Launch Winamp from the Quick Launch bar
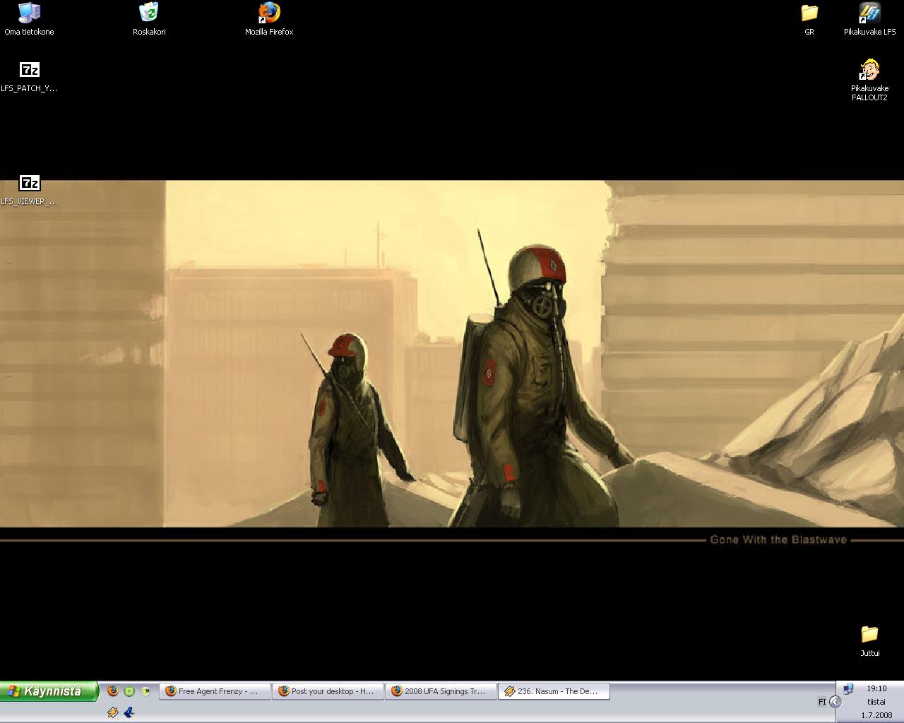Screen dimensions: 904x723 point(113,712)
